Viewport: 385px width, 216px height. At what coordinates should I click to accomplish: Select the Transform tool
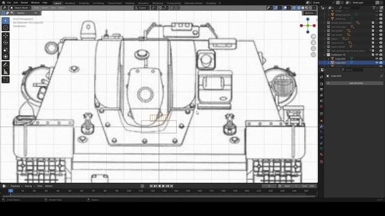click(5, 57)
